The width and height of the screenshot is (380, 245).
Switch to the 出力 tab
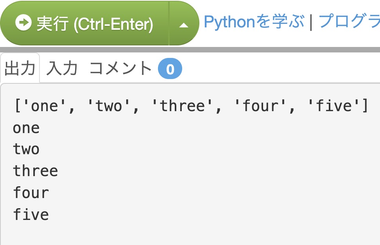point(20,68)
